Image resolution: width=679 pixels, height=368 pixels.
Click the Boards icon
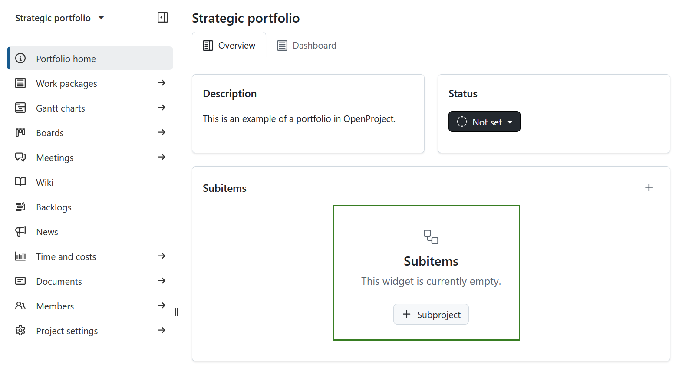pos(20,132)
